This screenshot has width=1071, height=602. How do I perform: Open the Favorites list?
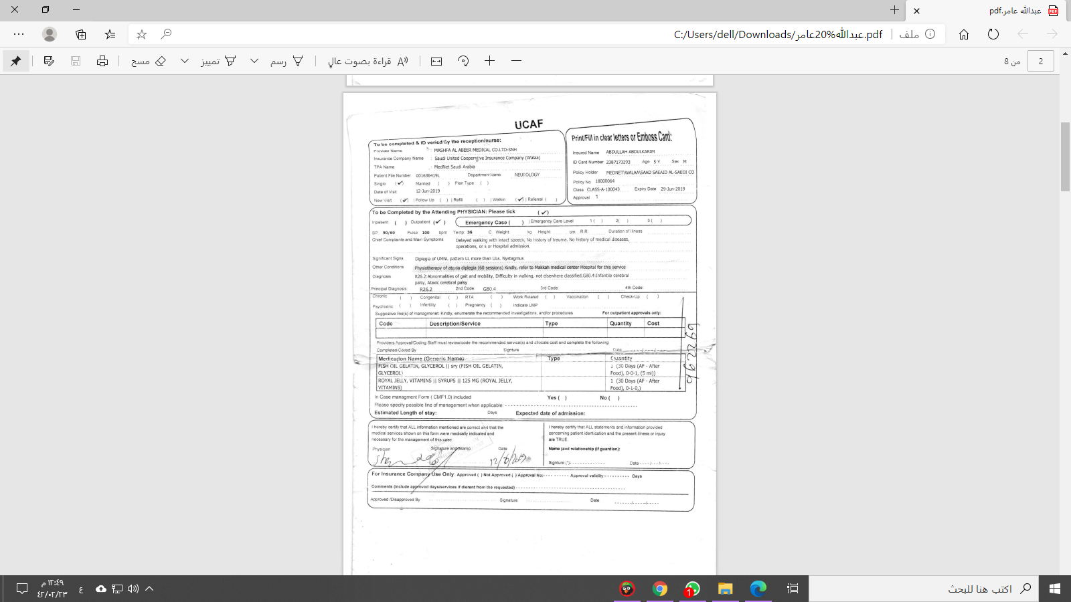110,34
